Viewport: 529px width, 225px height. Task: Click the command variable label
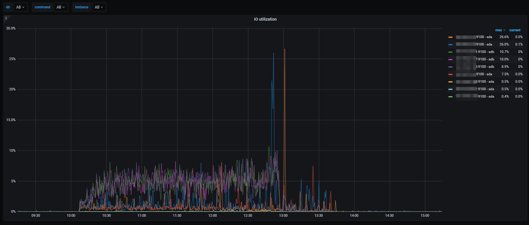pyautogui.click(x=42, y=7)
